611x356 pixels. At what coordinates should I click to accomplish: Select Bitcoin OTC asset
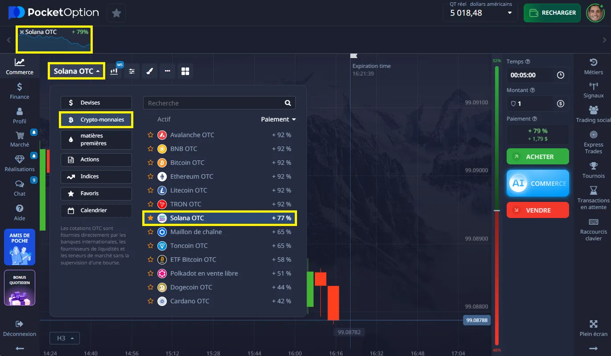tap(219, 163)
